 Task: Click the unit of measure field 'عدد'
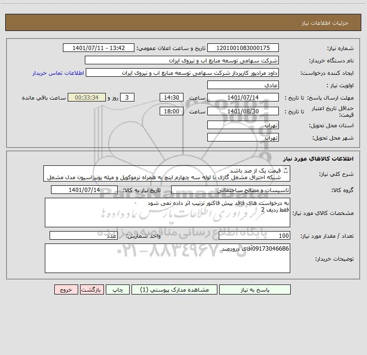83,236
